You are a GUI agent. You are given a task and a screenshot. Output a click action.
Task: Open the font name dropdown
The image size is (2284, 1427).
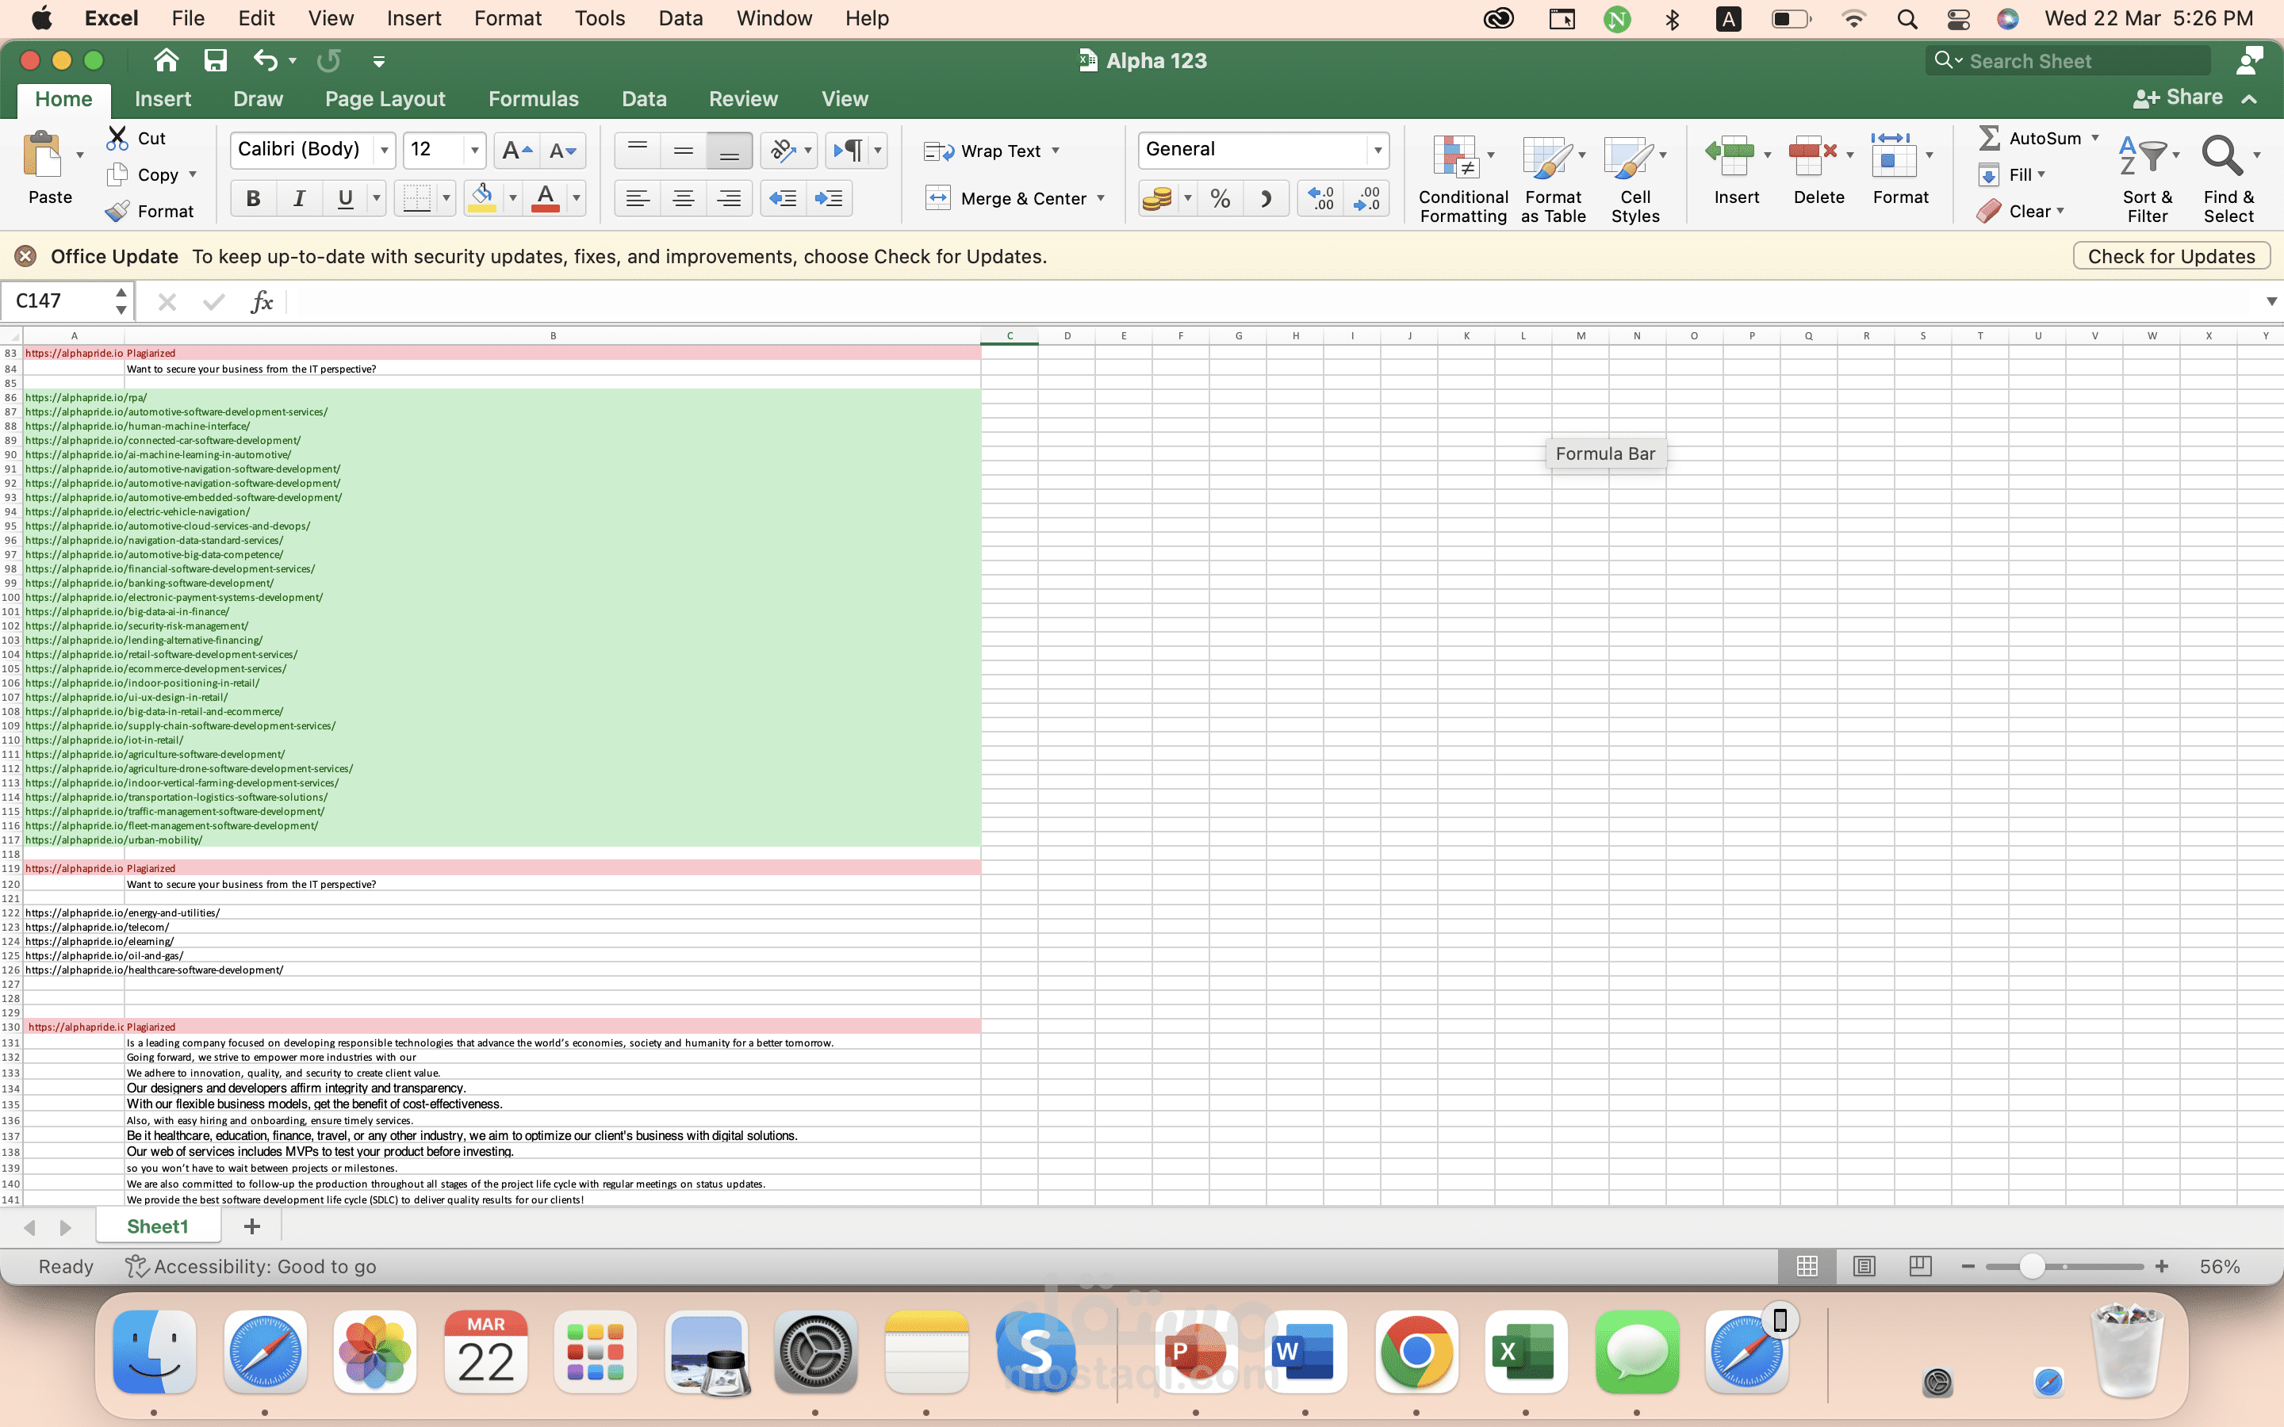coord(384,150)
